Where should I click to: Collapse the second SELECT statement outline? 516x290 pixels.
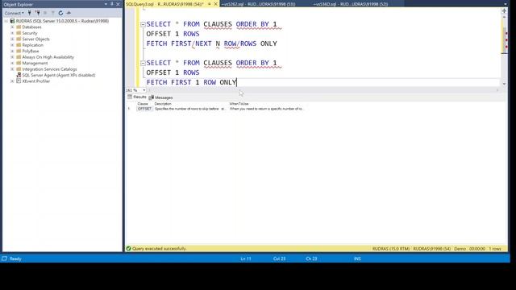coord(143,63)
